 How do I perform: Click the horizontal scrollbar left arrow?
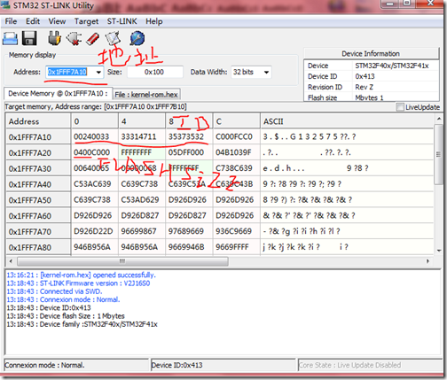[x=11, y=261]
